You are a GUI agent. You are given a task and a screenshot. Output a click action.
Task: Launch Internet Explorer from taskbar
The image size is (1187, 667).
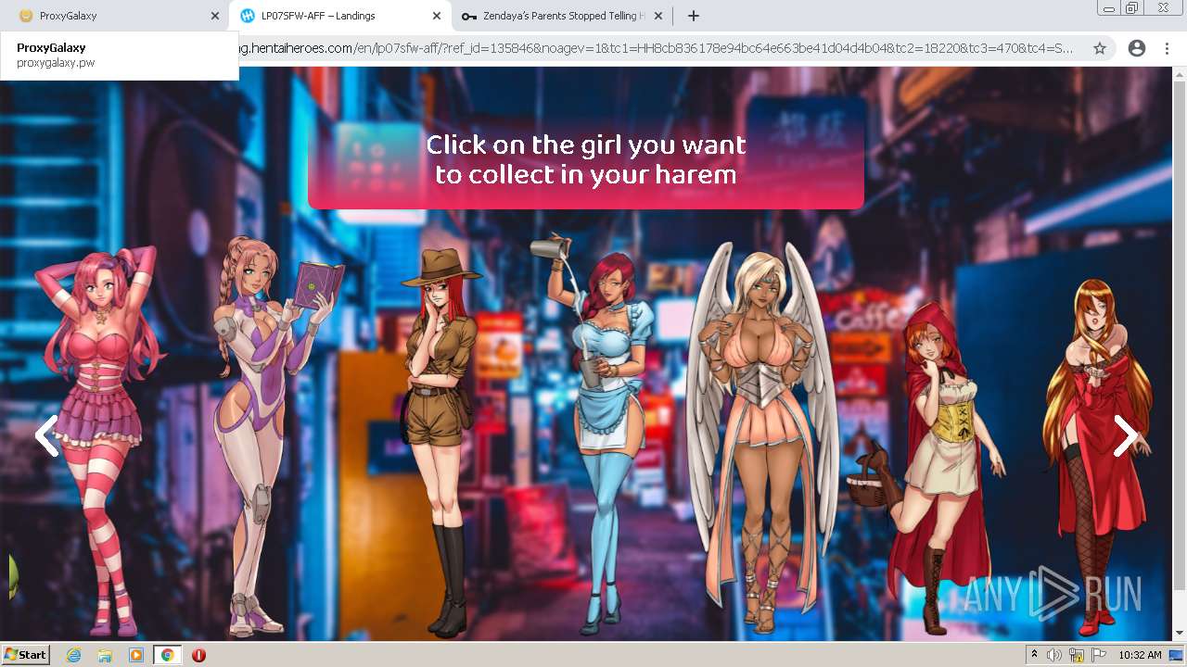pyautogui.click(x=74, y=655)
